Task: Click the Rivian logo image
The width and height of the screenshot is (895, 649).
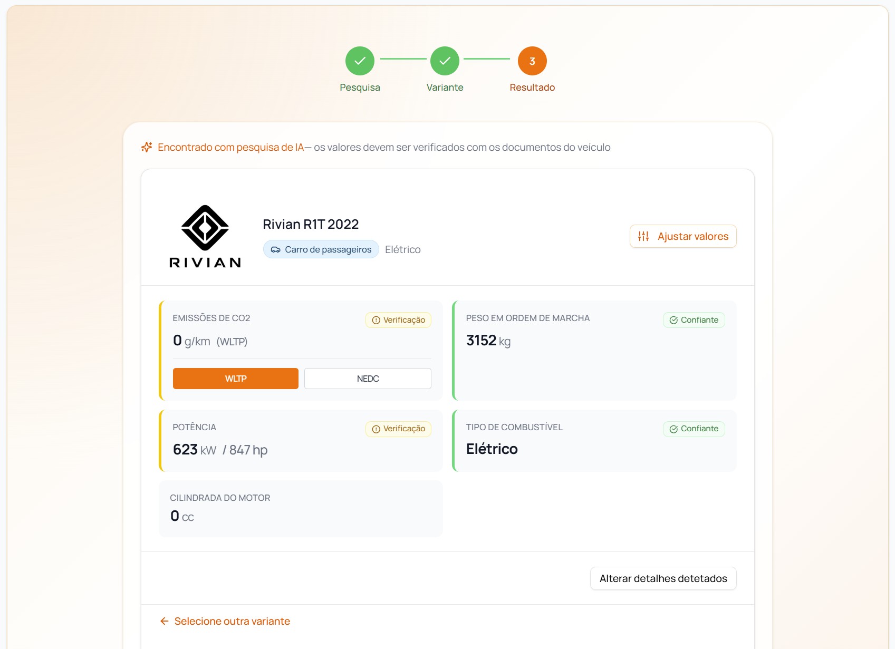Action: 205,236
